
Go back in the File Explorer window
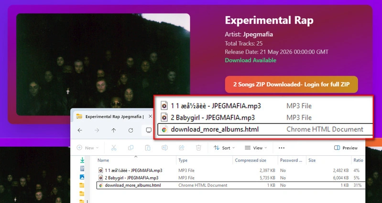tap(80, 131)
